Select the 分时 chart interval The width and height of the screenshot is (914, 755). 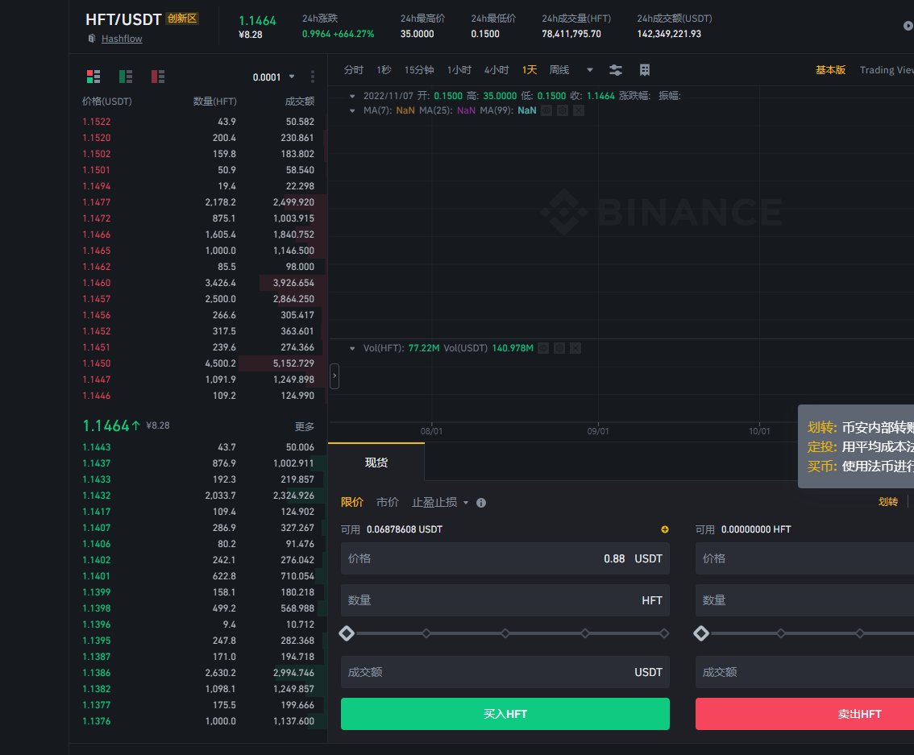tap(353, 70)
